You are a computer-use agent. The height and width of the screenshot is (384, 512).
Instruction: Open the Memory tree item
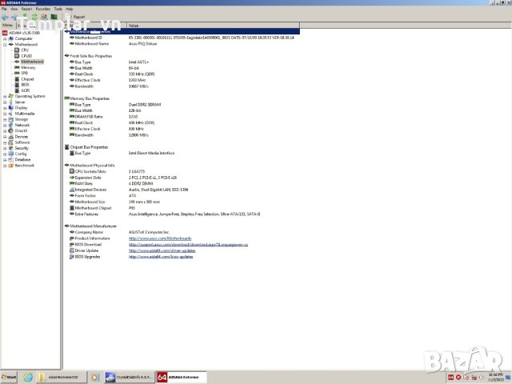[x=28, y=67]
